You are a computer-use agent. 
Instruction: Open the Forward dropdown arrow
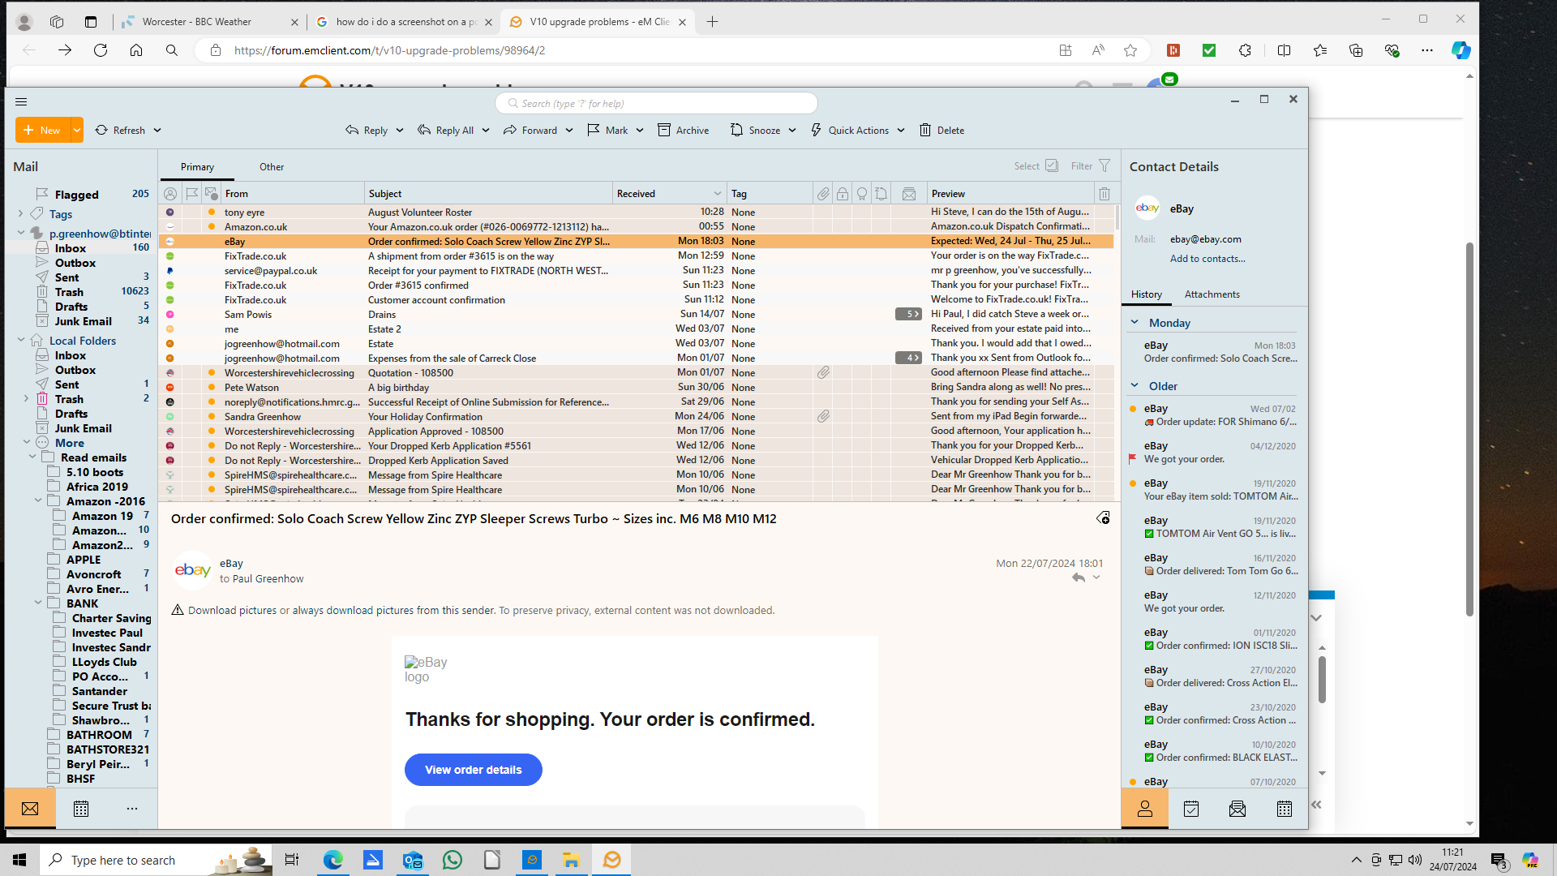point(569,130)
